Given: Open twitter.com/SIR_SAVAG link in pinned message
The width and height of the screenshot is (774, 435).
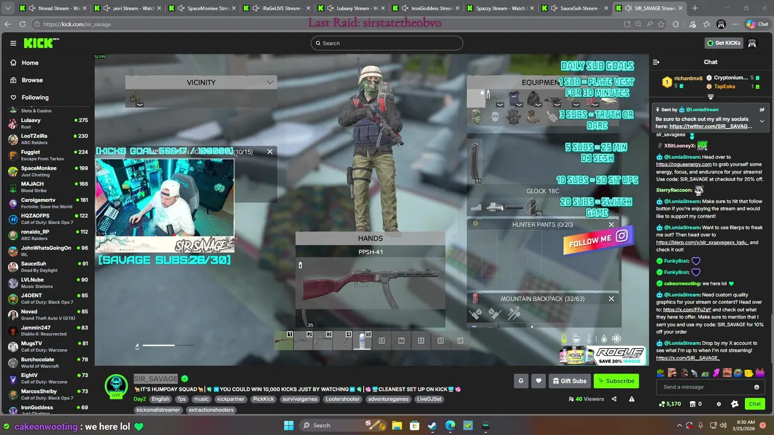Looking at the screenshot, I should [x=711, y=126].
